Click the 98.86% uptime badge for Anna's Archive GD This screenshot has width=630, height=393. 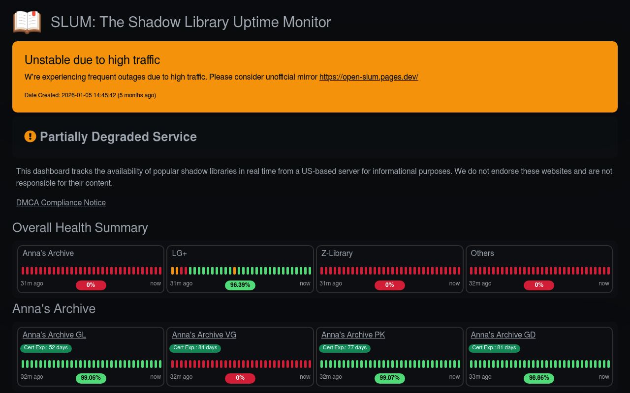point(539,378)
